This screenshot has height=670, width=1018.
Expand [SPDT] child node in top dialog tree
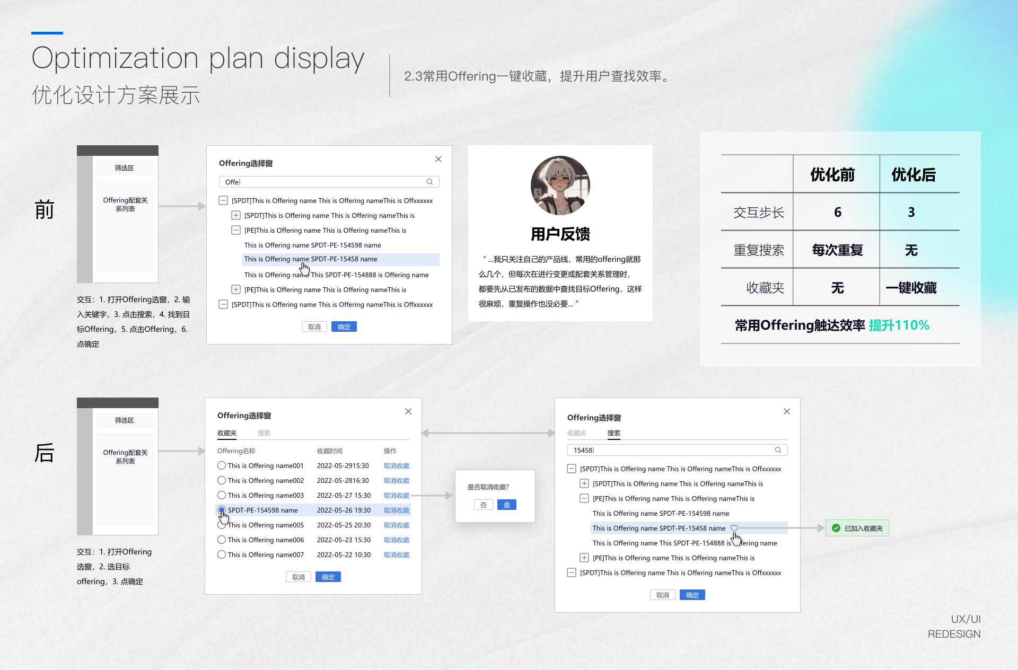tap(236, 215)
